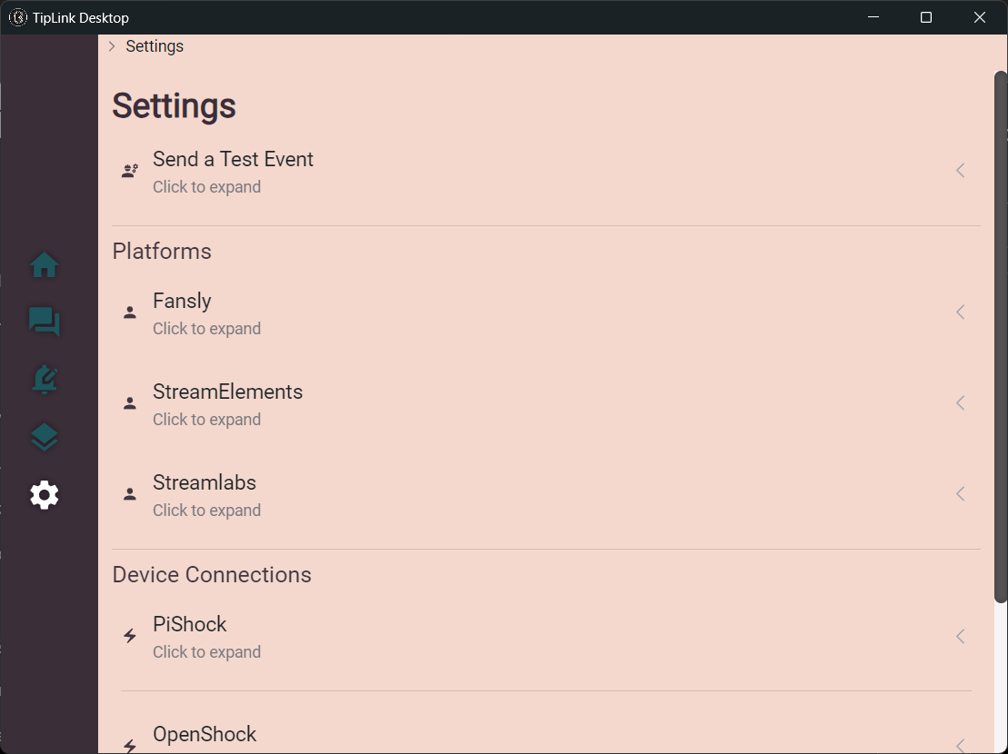
Task: Expand the Streamlabs section chevron
Action: pyautogui.click(x=960, y=494)
